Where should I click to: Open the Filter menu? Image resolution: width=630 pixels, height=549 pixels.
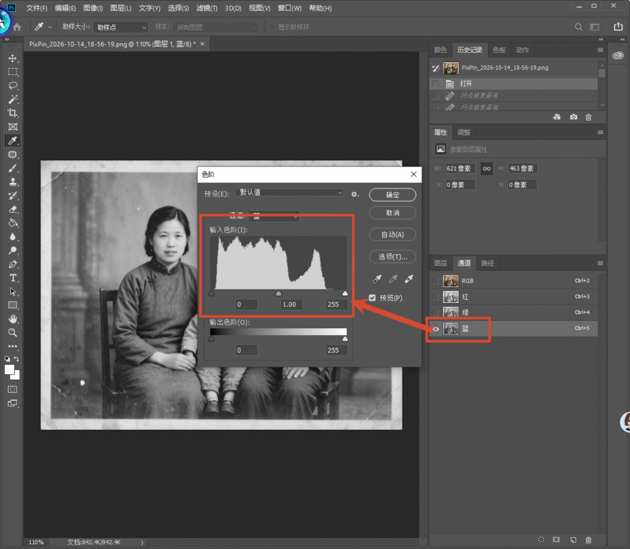pos(207,8)
